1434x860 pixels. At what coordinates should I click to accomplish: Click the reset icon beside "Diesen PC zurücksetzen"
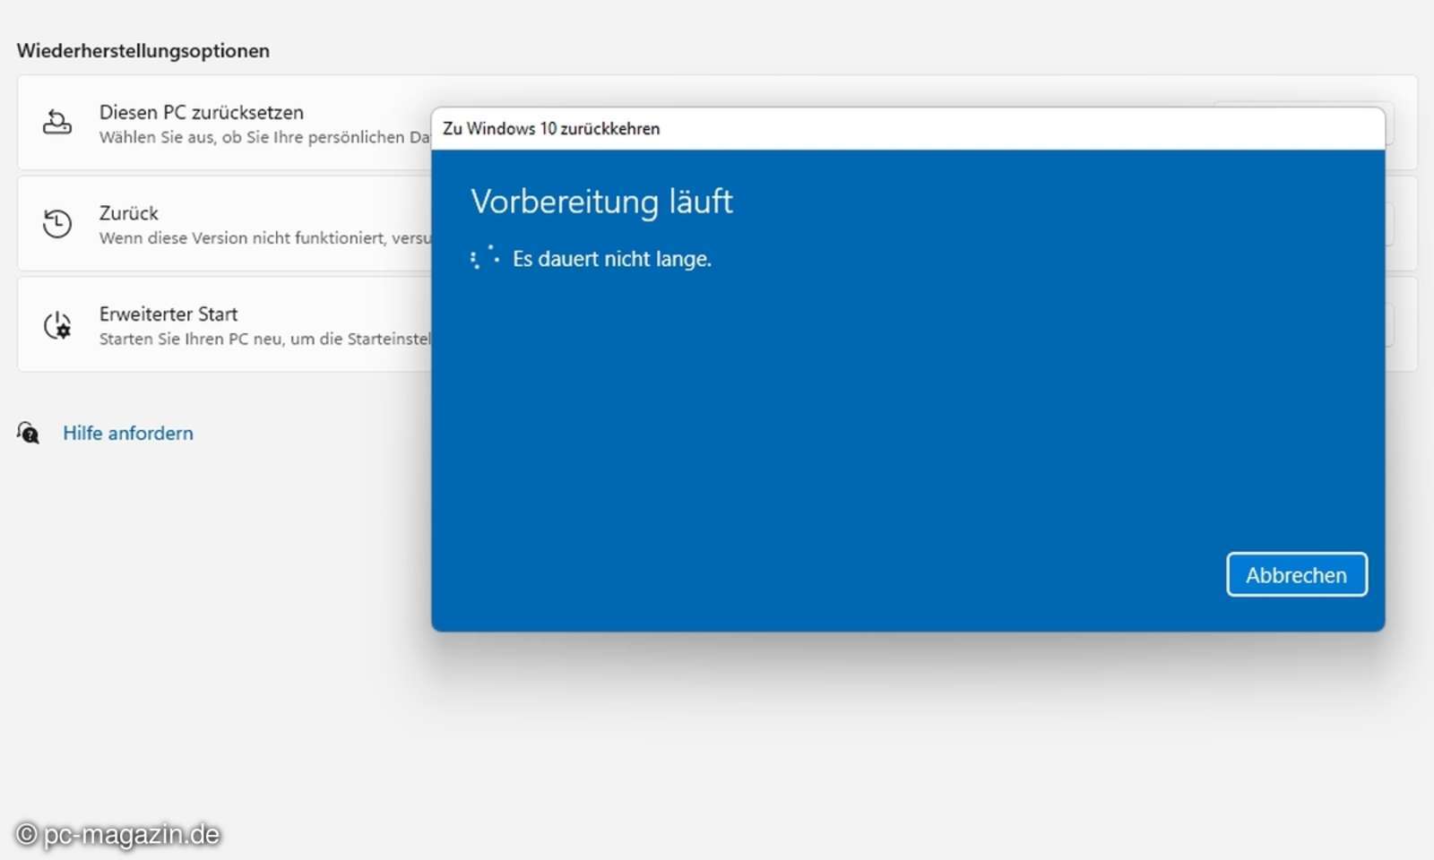pyautogui.click(x=56, y=124)
